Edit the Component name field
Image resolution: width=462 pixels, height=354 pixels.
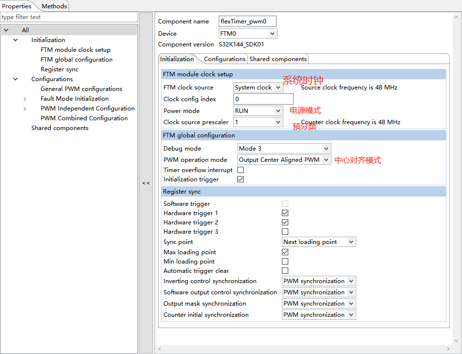click(248, 22)
